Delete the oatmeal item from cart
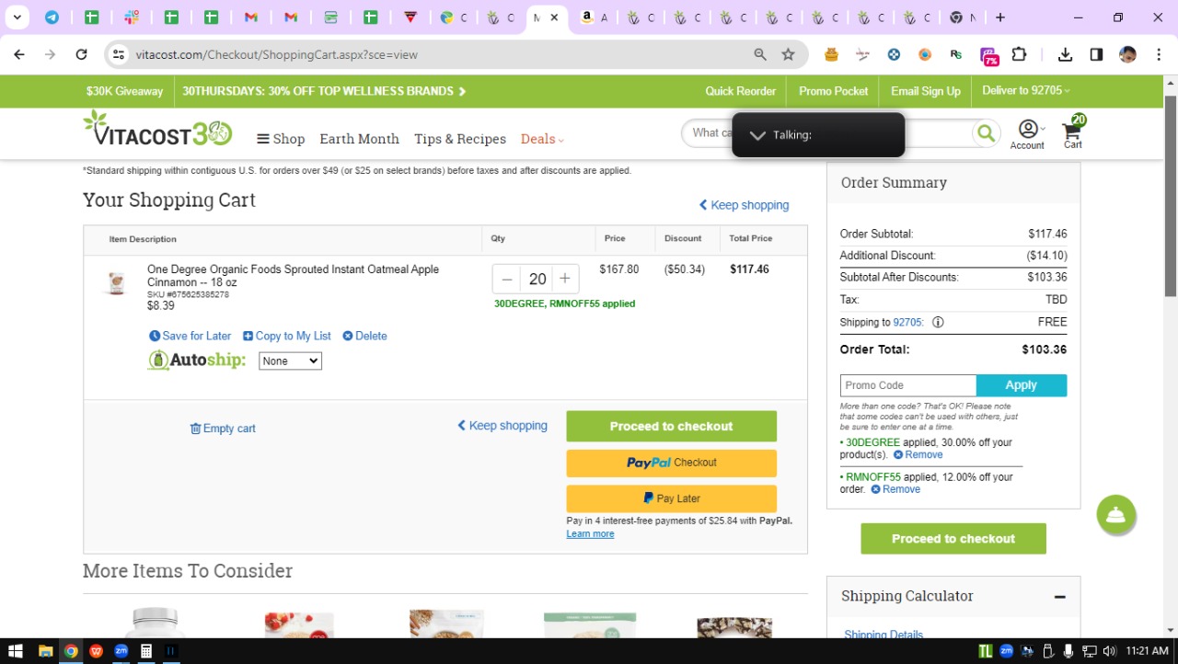Image resolution: width=1178 pixels, height=664 pixels. 364,336
